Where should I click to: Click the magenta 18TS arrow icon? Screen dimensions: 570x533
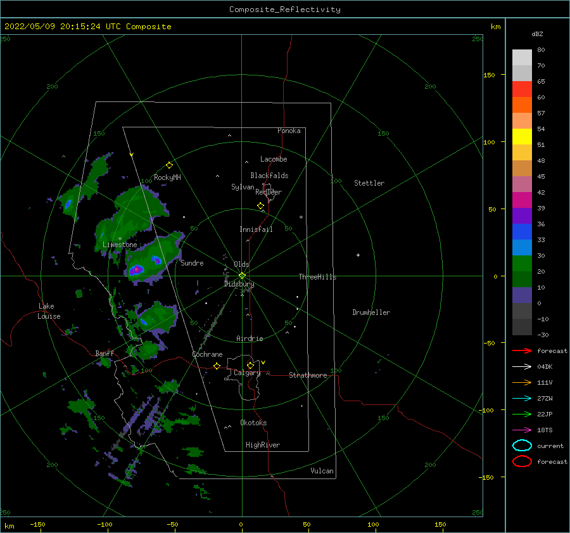coord(522,430)
